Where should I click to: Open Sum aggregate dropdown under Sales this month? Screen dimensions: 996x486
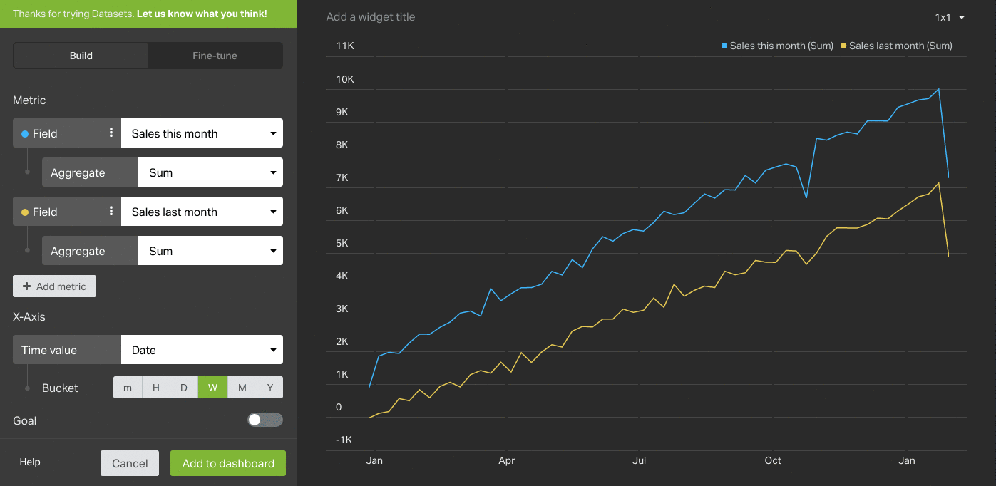click(x=210, y=172)
